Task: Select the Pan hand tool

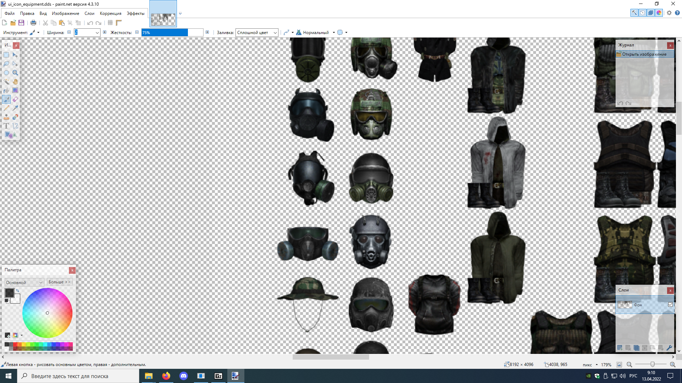Action: click(x=15, y=82)
